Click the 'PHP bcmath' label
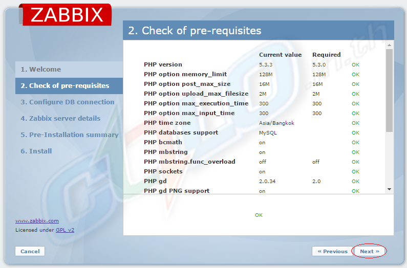This screenshot has width=407, height=268. (163, 142)
